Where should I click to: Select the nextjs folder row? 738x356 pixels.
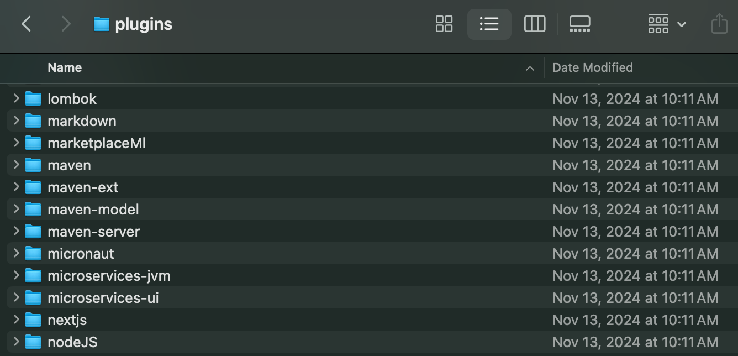tap(369, 320)
